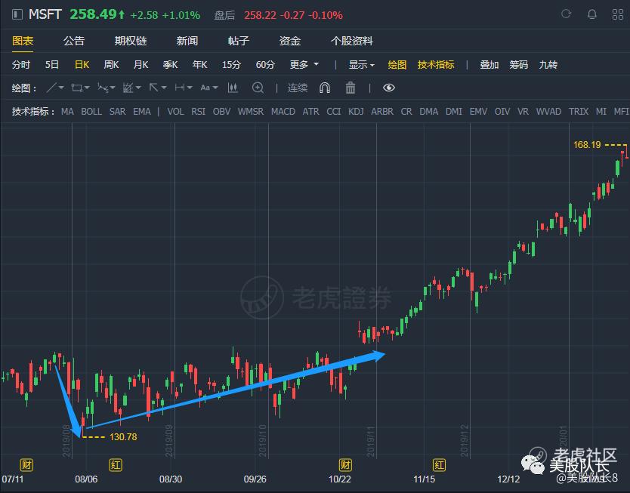Select the 日K timeframe
The height and width of the screenshot is (493, 630).
(82, 65)
